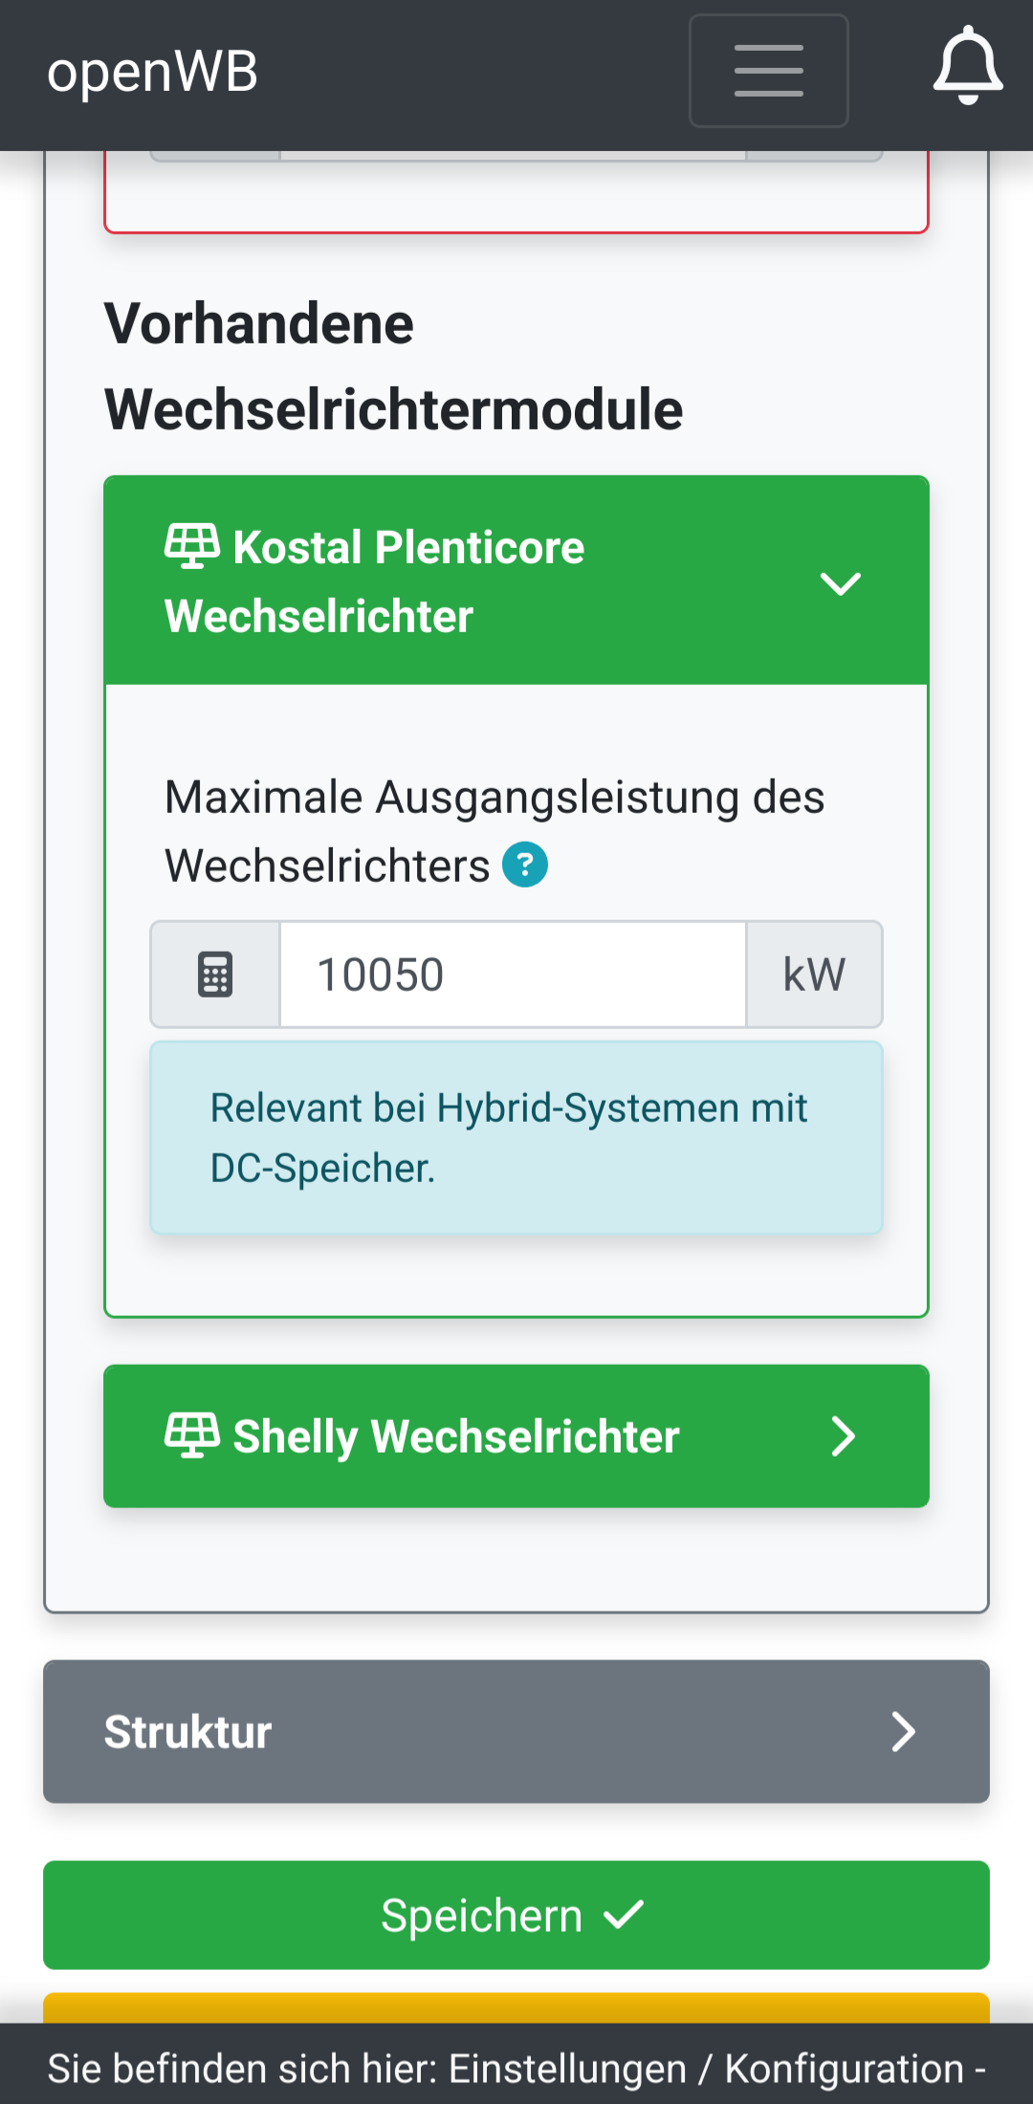The image size is (1033, 2104).
Task: Click the Hybrid-Systemen info hint box
Action: pyautogui.click(x=516, y=1137)
